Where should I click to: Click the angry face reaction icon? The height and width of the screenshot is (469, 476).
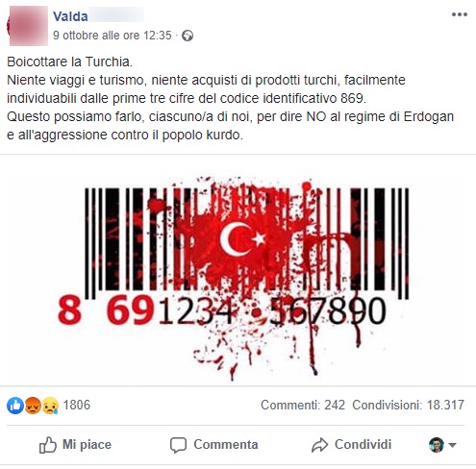pyautogui.click(x=33, y=406)
